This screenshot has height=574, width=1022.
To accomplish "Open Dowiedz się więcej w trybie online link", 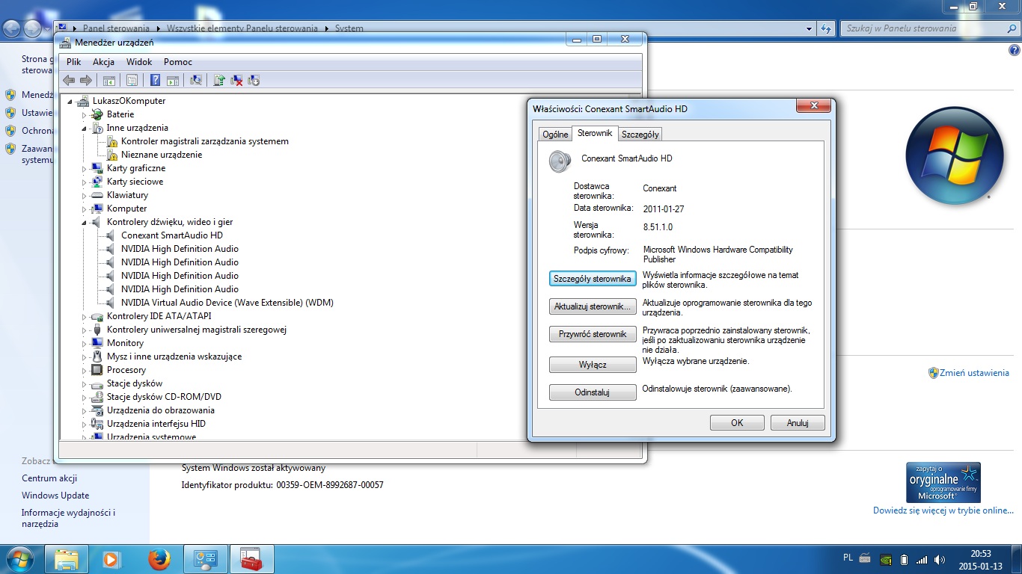I will [x=943, y=510].
